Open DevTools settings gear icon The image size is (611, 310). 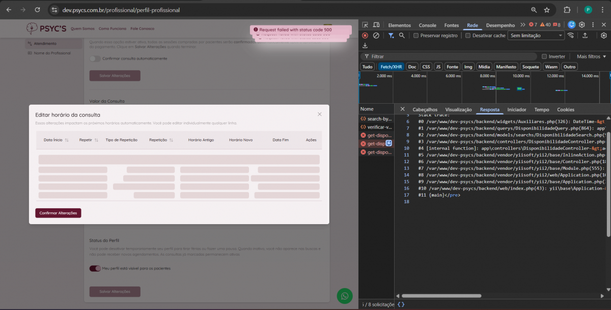coord(581,25)
